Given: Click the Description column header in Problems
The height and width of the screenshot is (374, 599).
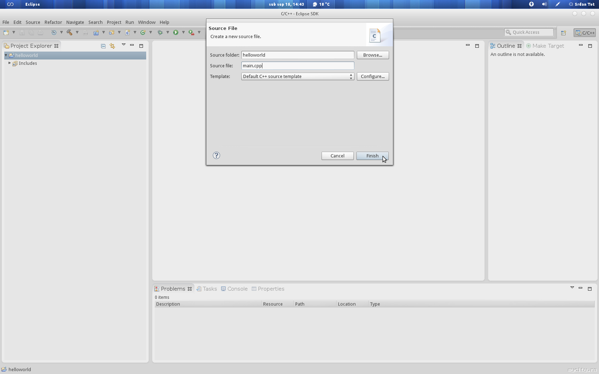Looking at the screenshot, I should 208,304.
